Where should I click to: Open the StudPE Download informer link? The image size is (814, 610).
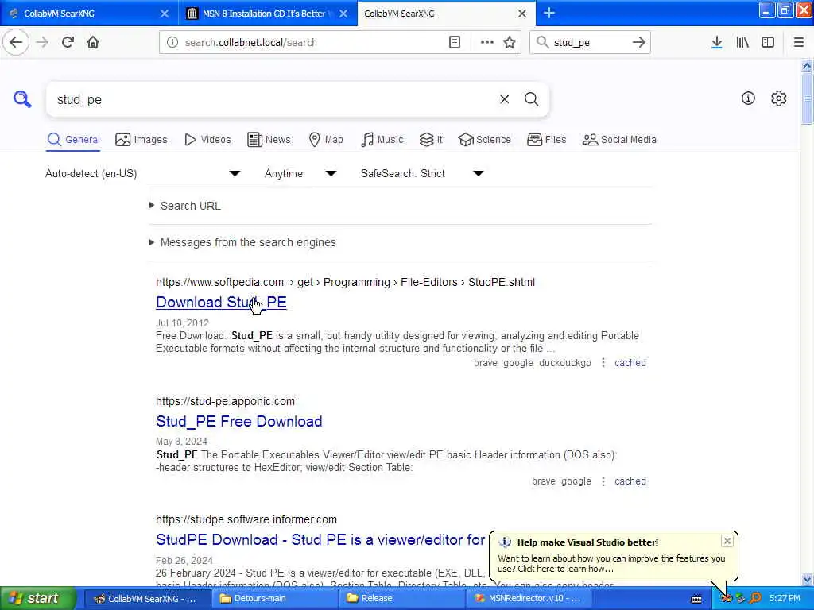point(320,539)
